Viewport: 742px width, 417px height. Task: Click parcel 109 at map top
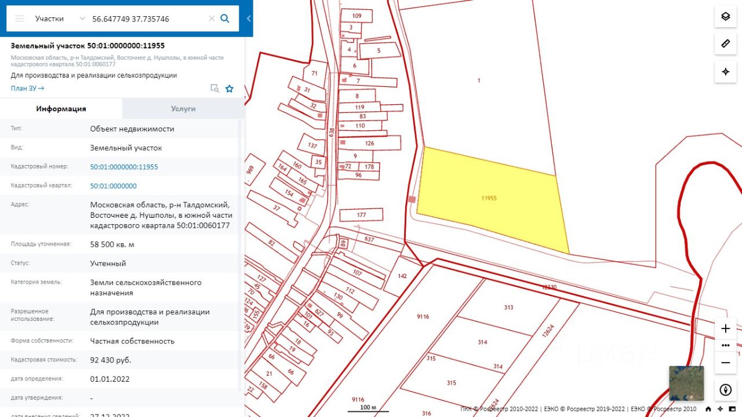357,16
